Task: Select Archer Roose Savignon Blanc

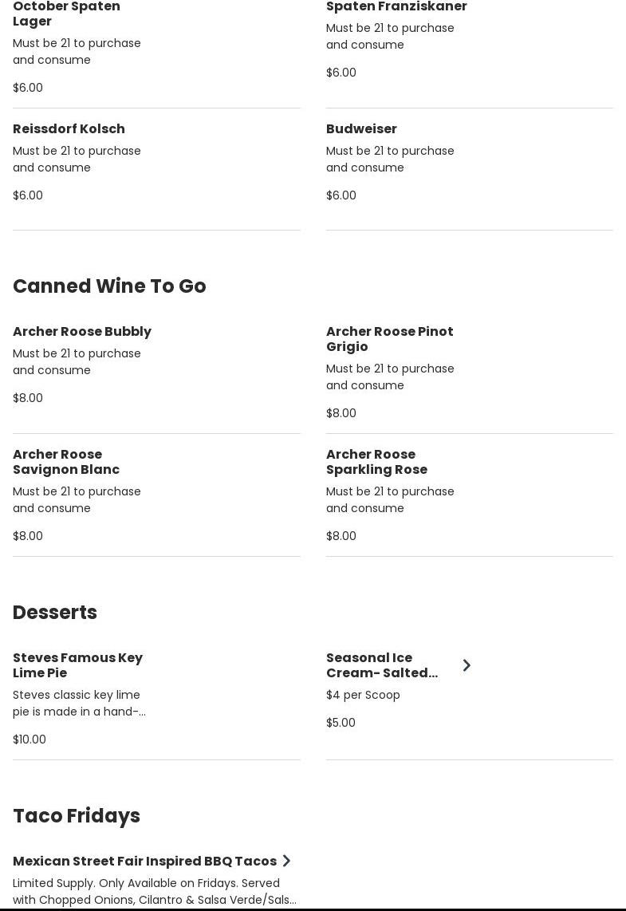Action: (66, 462)
